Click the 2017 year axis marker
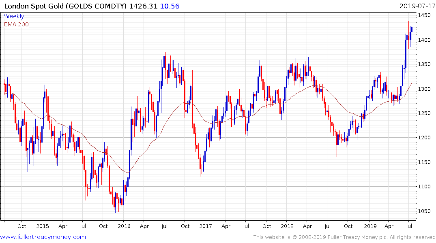This screenshot has width=436, height=243. coord(206,226)
